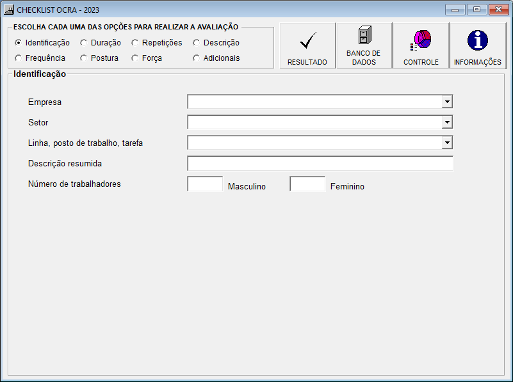Focus the Masculino workers number field

pyautogui.click(x=205, y=184)
